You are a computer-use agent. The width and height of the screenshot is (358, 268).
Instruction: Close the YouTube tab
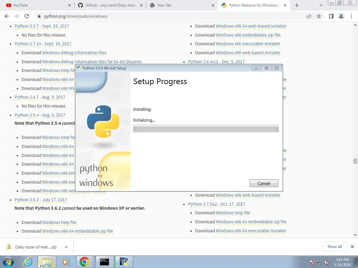tap(70, 5)
